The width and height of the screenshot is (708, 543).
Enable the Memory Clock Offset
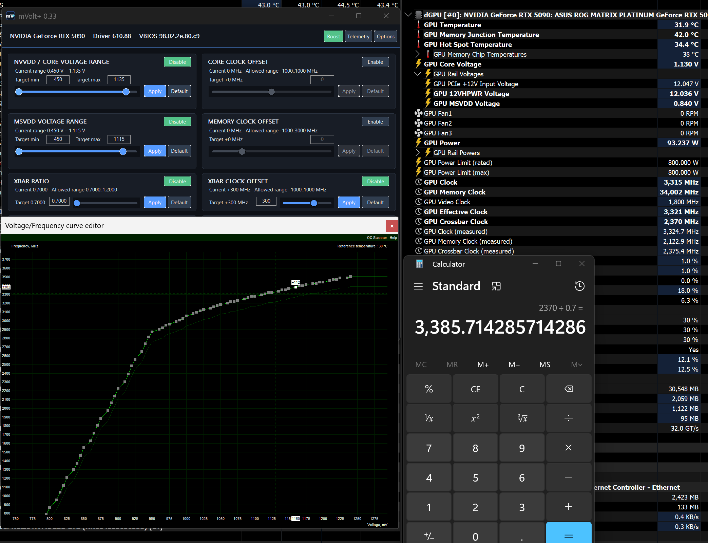(x=376, y=122)
